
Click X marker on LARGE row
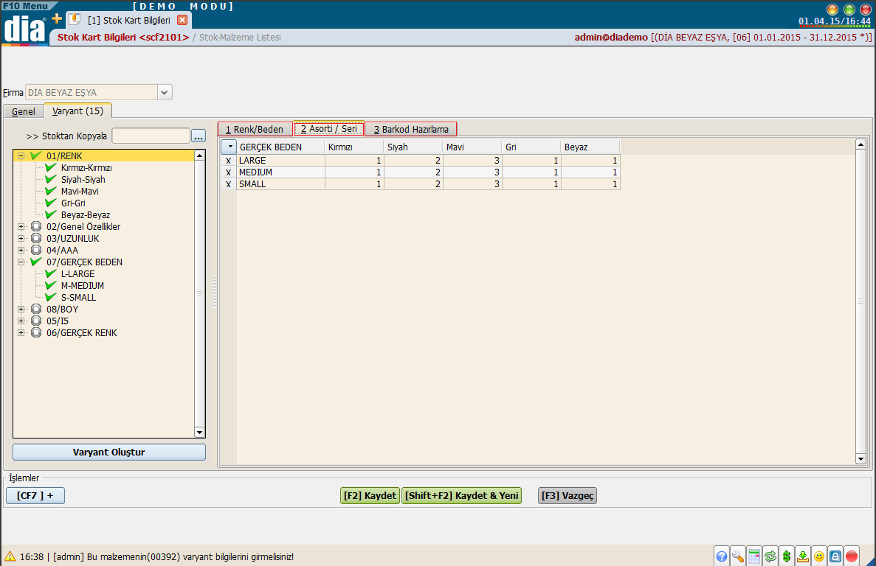[x=228, y=161]
